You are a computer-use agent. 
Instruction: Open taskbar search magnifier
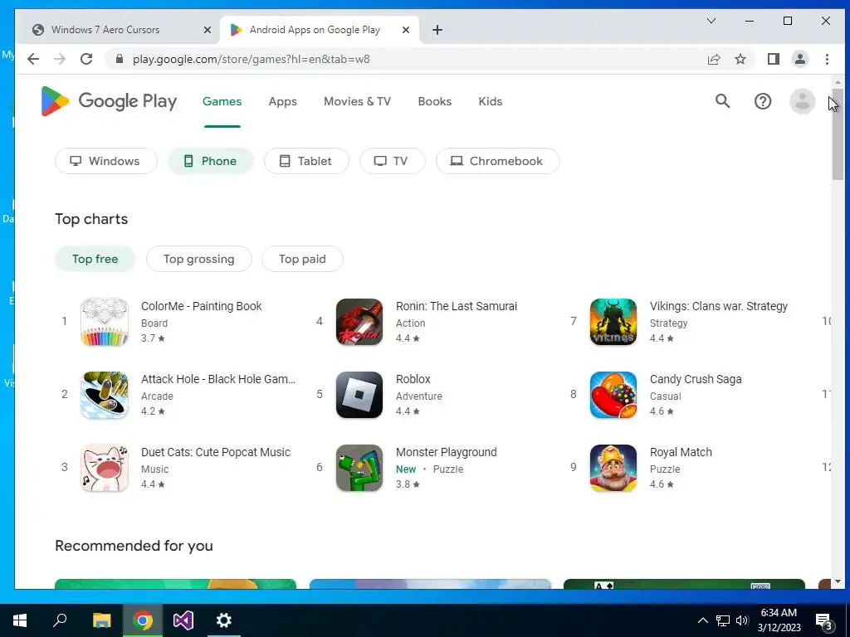coord(60,620)
